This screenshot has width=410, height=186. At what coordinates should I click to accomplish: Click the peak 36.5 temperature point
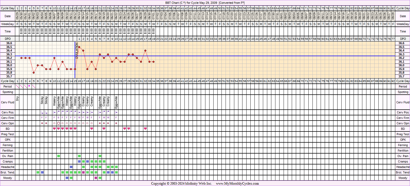tap(79, 47)
